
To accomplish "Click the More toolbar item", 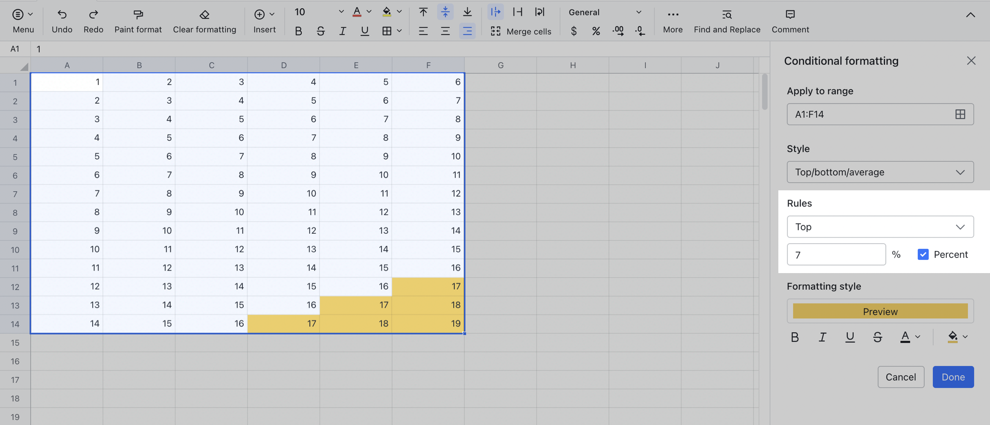I will click(673, 20).
